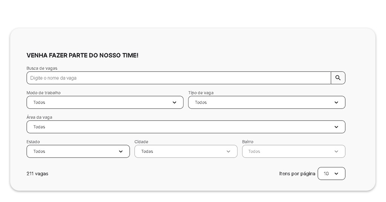Click the chevron arrow in Tipo de vaga
The image size is (386, 202).
pos(336,103)
